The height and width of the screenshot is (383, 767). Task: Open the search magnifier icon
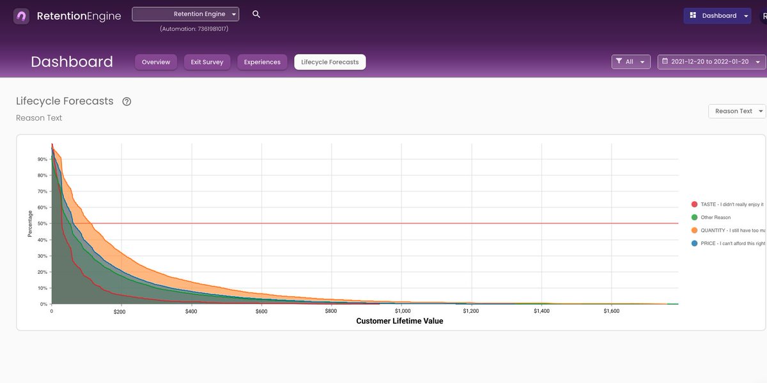(x=256, y=14)
